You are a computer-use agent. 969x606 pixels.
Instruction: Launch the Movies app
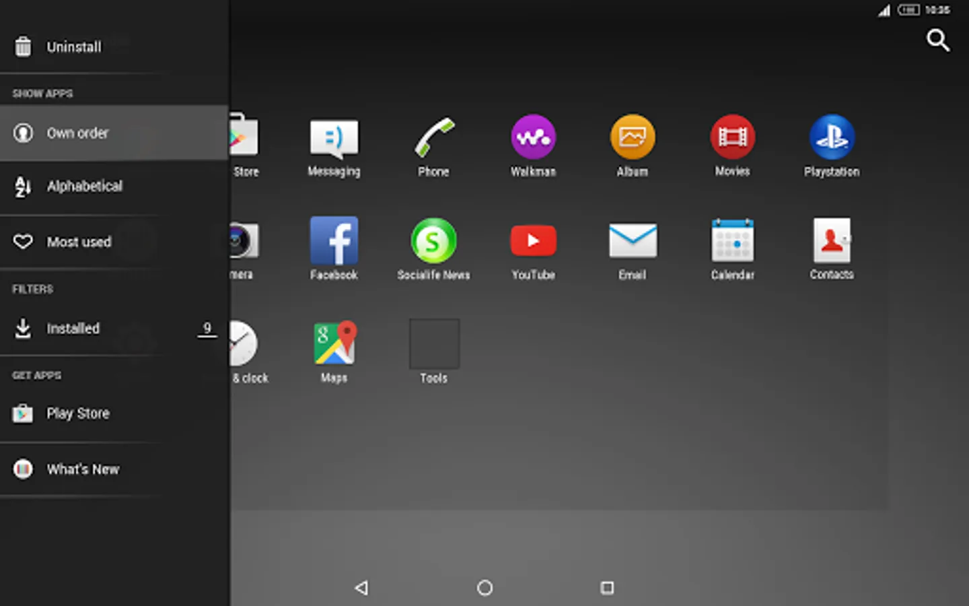[732, 147]
